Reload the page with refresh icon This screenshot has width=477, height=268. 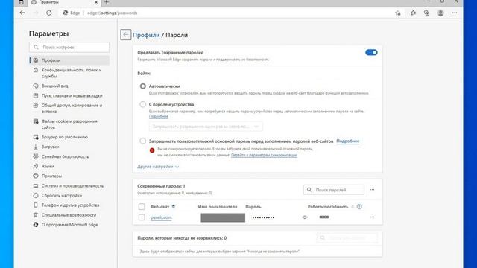point(49,13)
